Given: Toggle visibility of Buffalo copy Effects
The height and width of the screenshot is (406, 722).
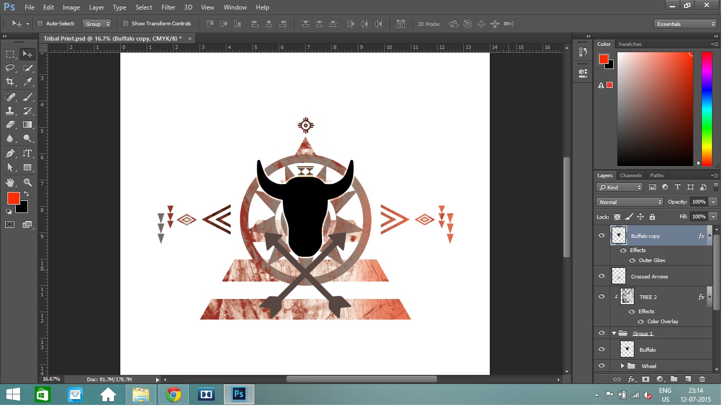Looking at the screenshot, I should (623, 250).
